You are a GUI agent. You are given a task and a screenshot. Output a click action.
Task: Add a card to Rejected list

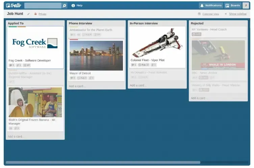click(x=199, y=98)
